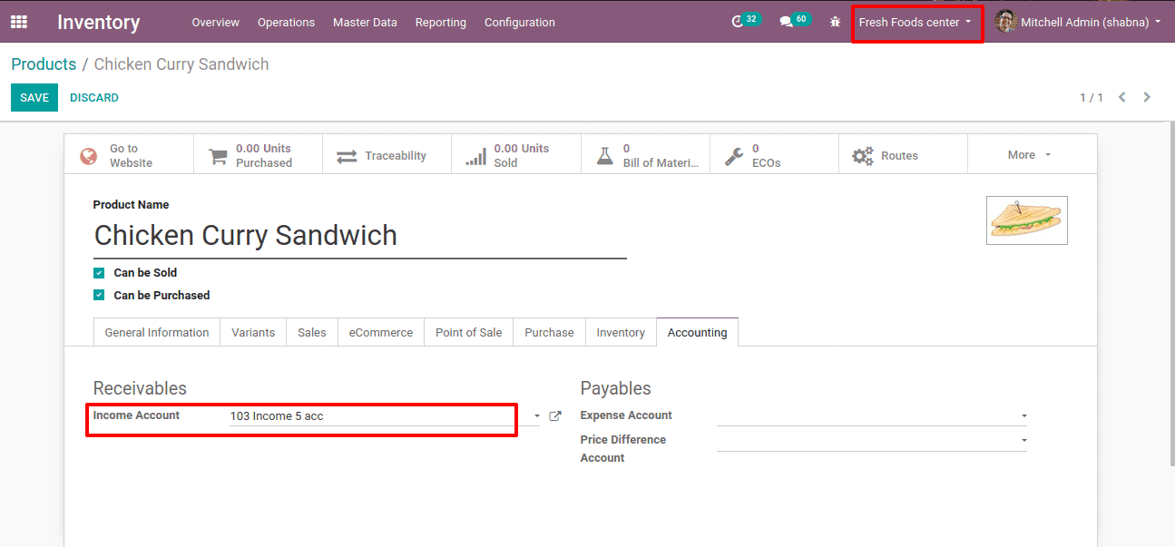Viewport: 1175px width, 547px height.
Task: Open the Units Sold bar-chart stat button
Action: click(x=516, y=155)
